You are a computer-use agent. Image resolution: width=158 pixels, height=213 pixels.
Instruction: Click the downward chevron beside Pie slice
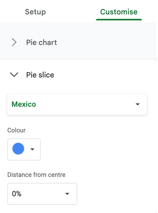14,75
